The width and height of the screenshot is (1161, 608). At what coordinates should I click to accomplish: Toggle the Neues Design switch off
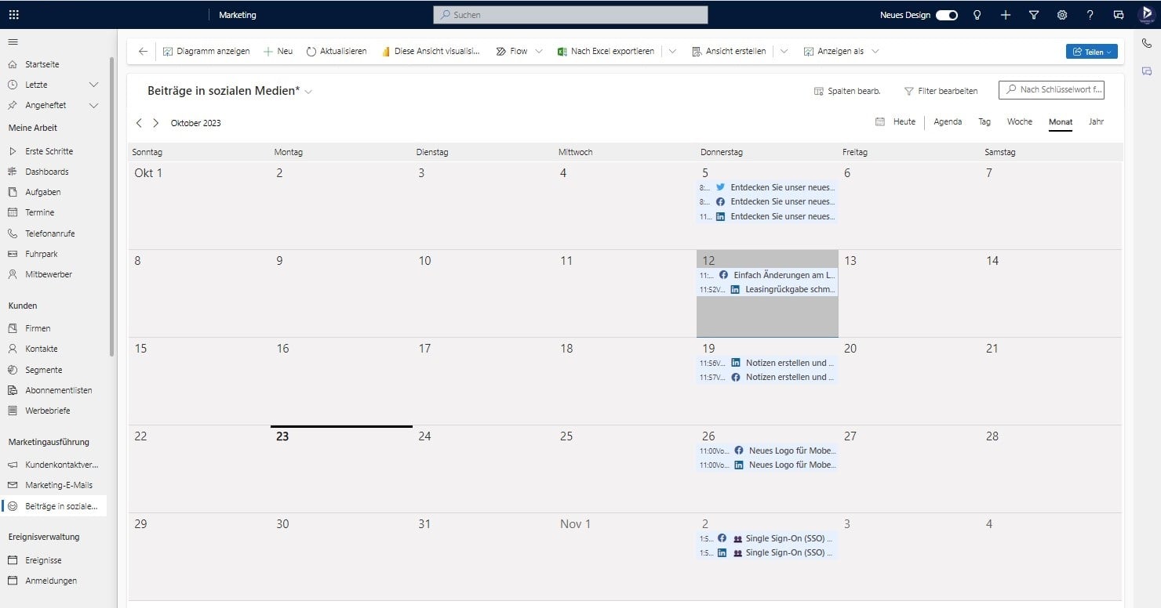point(945,14)
